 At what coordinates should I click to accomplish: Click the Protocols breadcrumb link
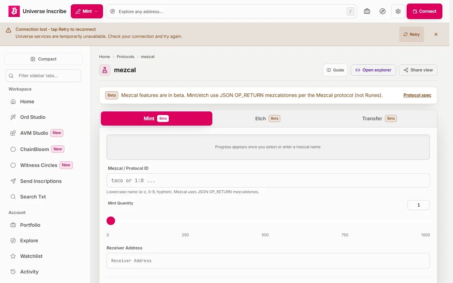pos(126,57)
